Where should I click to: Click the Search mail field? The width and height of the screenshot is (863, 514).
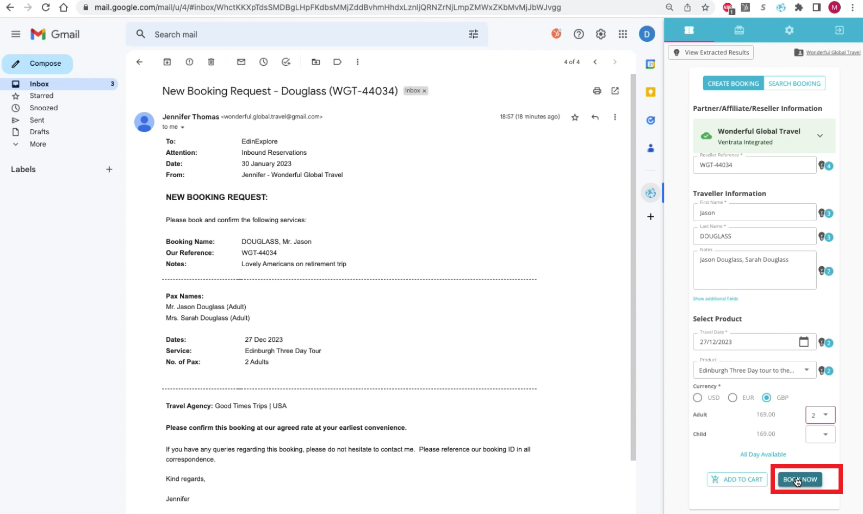307,34
